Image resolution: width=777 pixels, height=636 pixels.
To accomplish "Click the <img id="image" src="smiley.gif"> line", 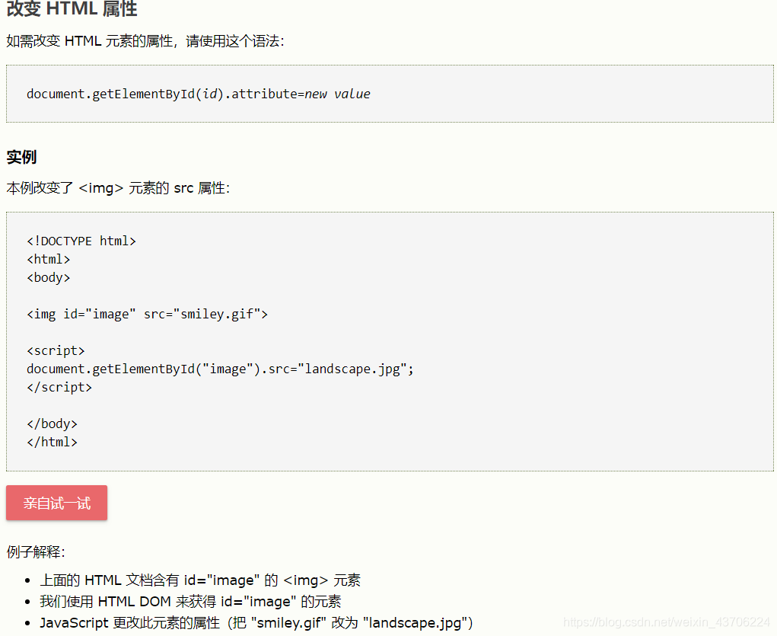I will [147, 315].
